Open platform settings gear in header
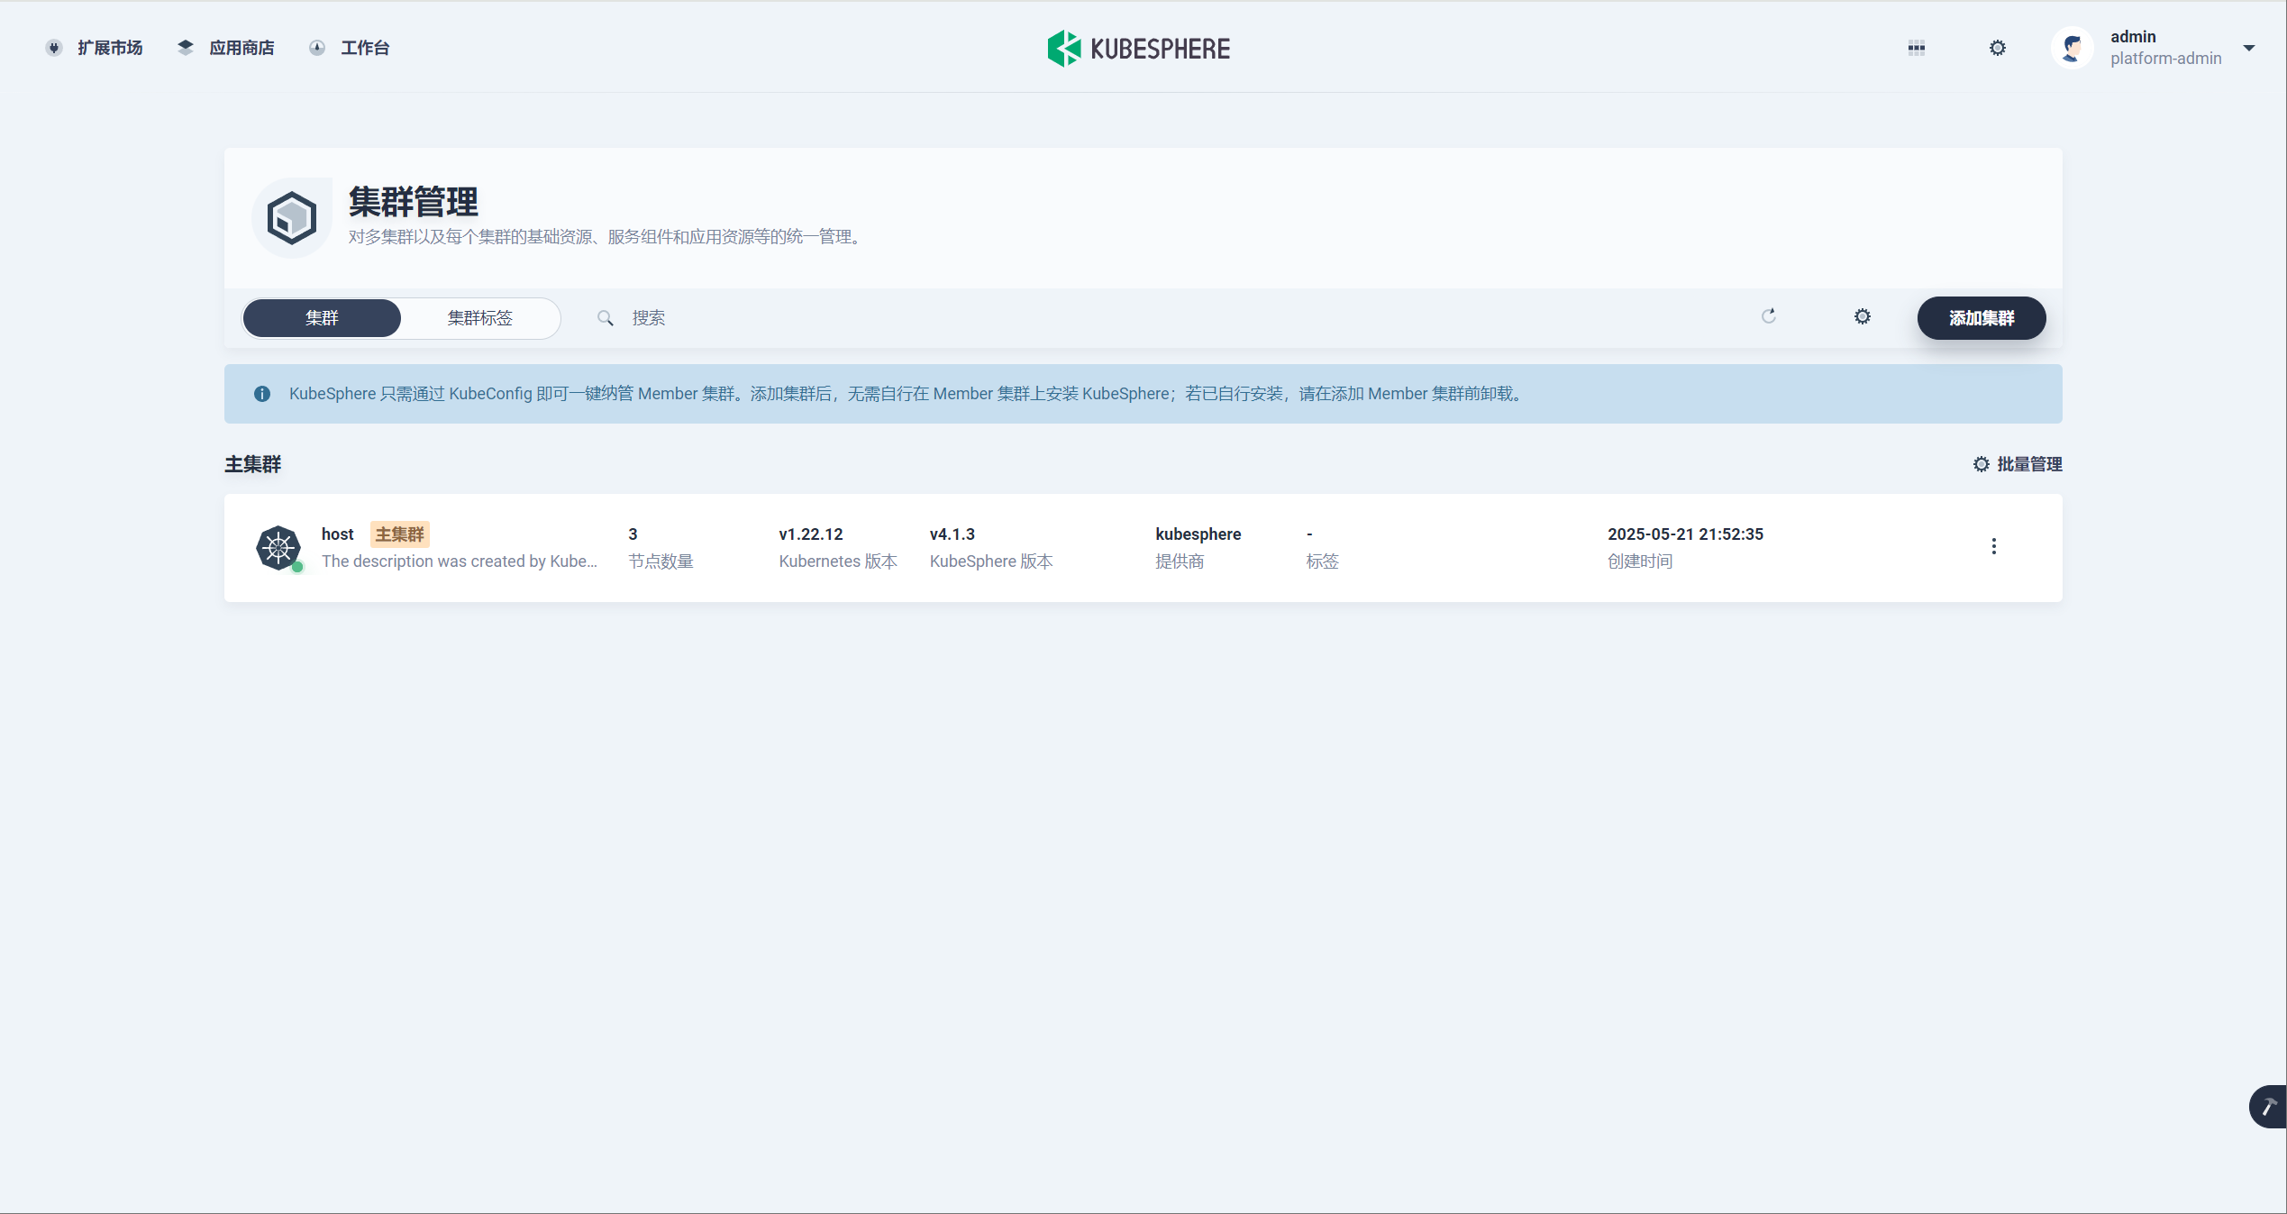Image resolution: width=2287 pixels, height=1214 pixels. (x=1998, y=48)
